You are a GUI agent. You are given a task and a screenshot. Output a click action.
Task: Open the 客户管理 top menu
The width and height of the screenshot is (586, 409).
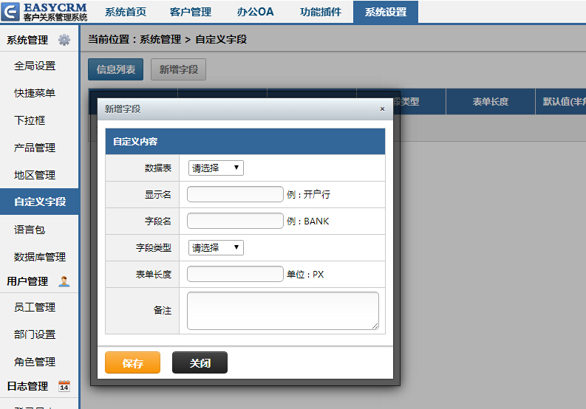click(x=191, y=12)
